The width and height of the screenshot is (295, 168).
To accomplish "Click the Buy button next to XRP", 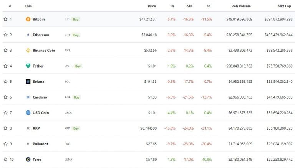I will (76, 128).
